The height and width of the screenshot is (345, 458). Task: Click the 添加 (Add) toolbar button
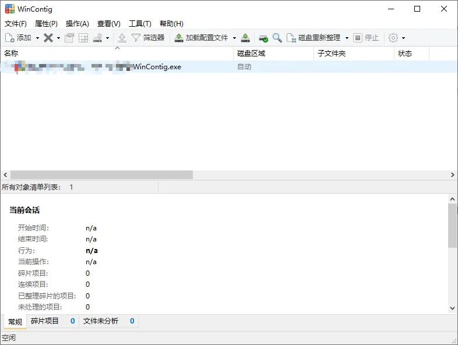tap(18, 38)
